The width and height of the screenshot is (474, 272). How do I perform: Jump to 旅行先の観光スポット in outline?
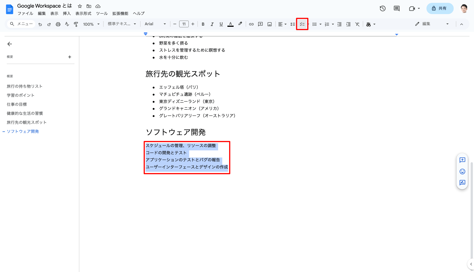point(27,122)
